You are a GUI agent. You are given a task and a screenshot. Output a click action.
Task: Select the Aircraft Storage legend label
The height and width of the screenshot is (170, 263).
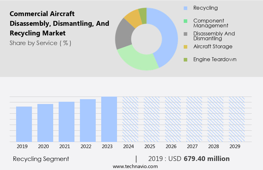tap(213, 46)
